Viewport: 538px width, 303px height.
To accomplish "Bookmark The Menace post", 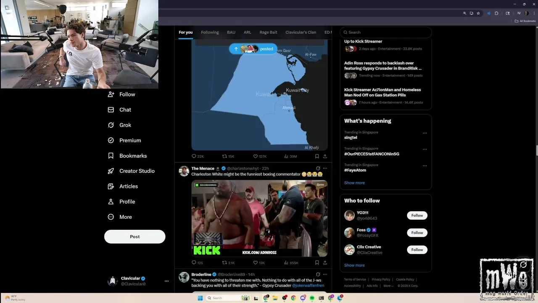I will click(317, 263).
